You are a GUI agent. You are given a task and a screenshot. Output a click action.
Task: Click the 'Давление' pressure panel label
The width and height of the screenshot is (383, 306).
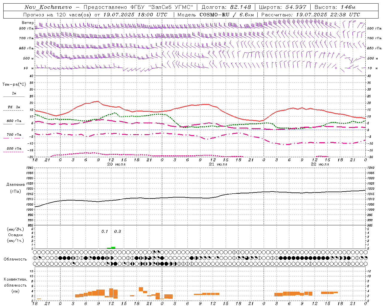(x=16, y=185)
